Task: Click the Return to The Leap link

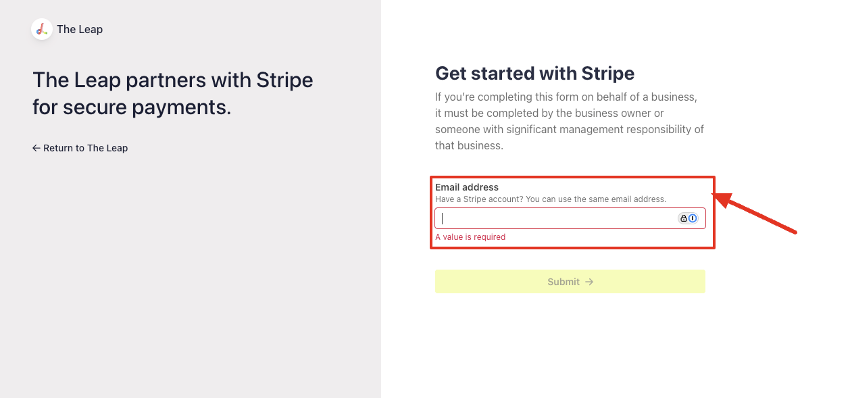Action: click(x=85, y=147)
